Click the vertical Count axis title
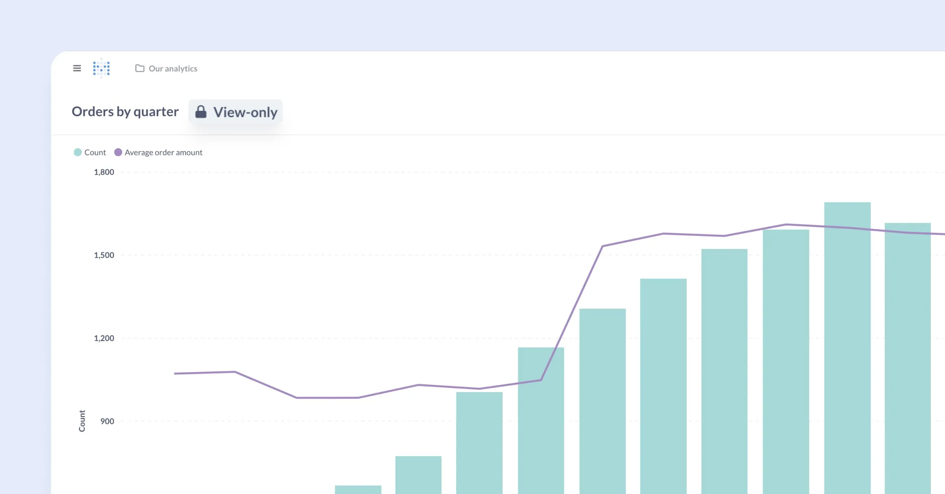The width and height of the screenshot is (945, 494). pyautogui.click(x=82, y=421)
